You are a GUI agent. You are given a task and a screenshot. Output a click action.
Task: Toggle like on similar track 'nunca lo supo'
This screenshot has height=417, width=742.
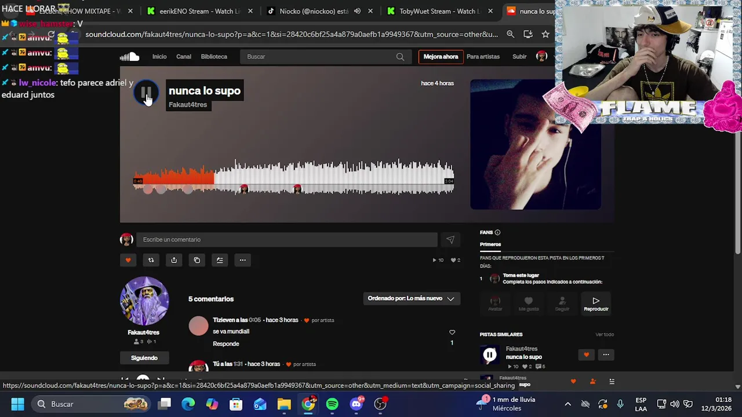(x=586, y=354)
